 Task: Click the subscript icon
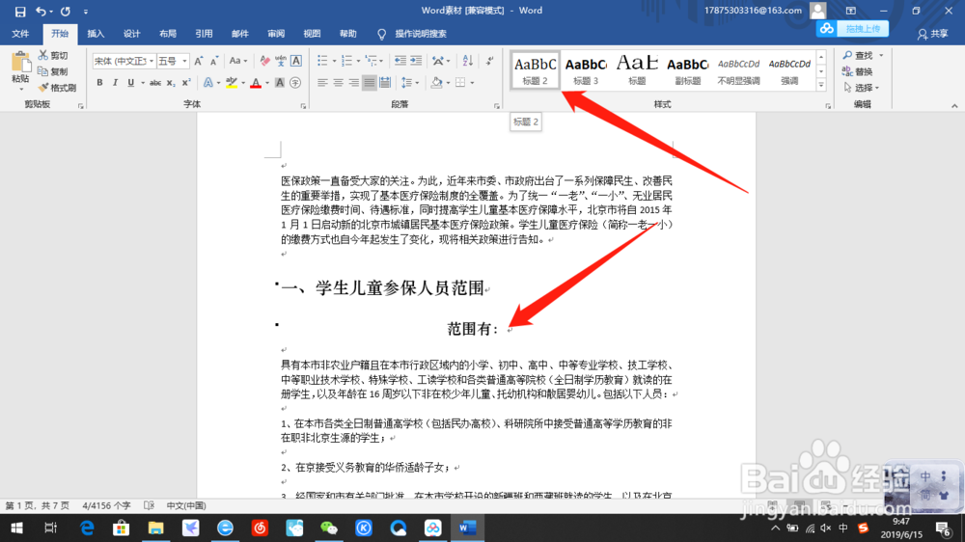click(x=171, y=82)
